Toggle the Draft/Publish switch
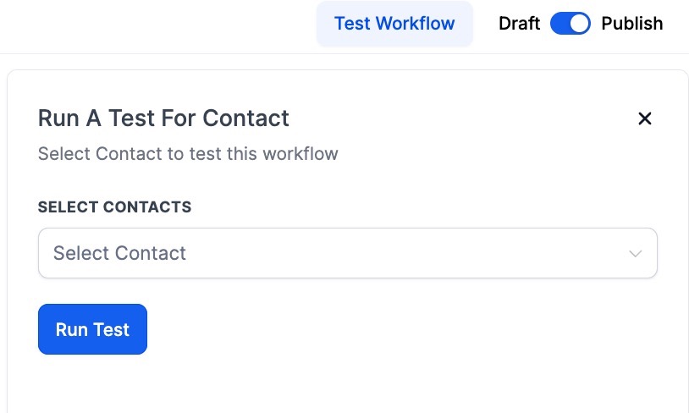Screen dimensions: 689x413 [x=570, y=24]
